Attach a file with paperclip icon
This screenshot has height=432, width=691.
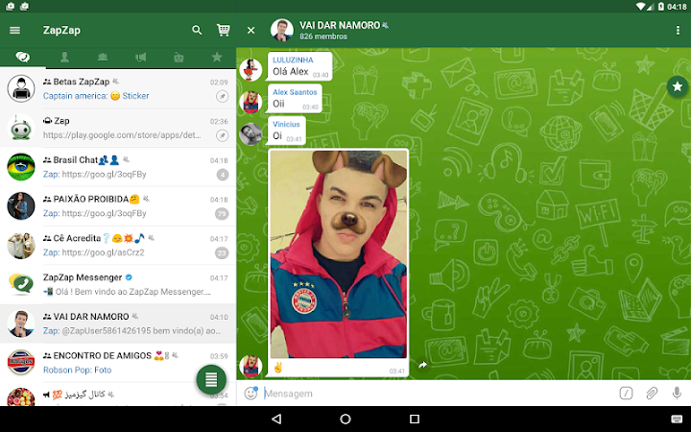coord(652,394)
